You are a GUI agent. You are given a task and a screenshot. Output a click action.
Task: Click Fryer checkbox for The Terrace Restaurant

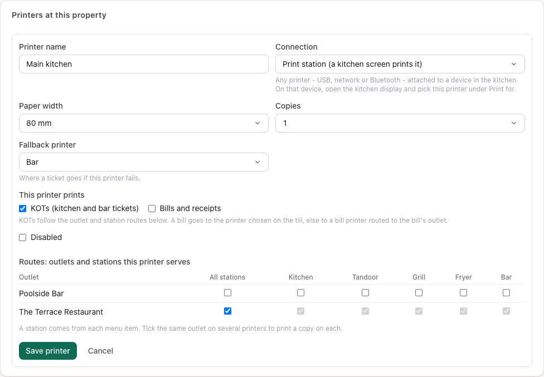pyautogui.click(x=464, y=311)
